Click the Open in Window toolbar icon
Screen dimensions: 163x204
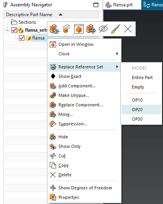click(x=79, y=29)
